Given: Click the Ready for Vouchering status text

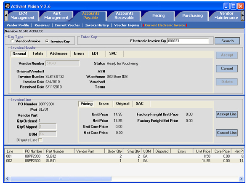Looking at the screenshot, I should pyautogui.click(x=122, y=64).
